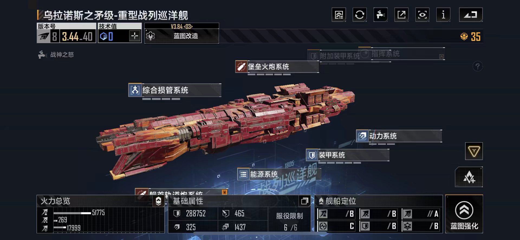
Task: Select the 堡垒火炮系统 module
Action: coord(277,67)
